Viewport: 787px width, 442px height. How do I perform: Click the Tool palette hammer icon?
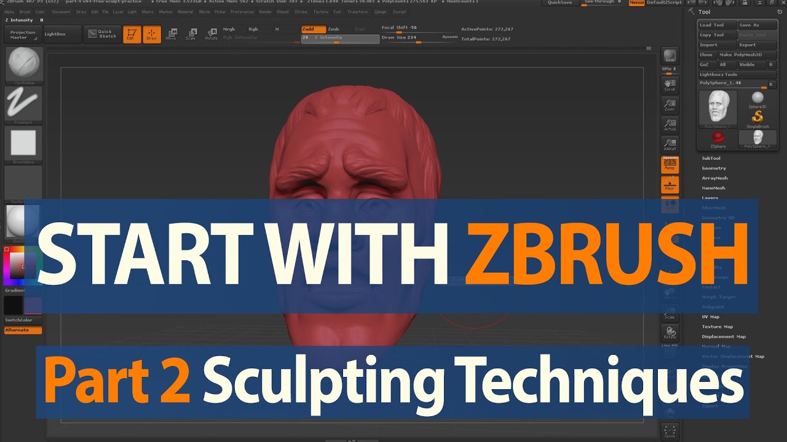[x=692, y=12]
